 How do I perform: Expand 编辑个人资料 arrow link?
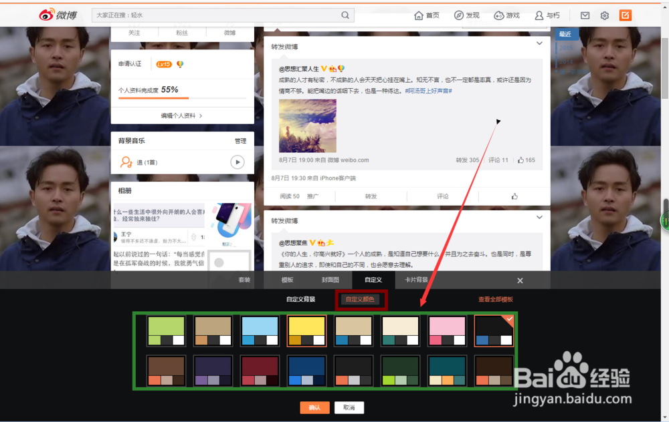pos(182,116)
